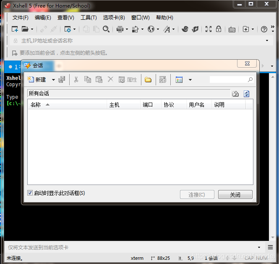This screenshot has width=279, height=264.
Task: Click the globe encoding icon
Action: click(x=151, y=29)
